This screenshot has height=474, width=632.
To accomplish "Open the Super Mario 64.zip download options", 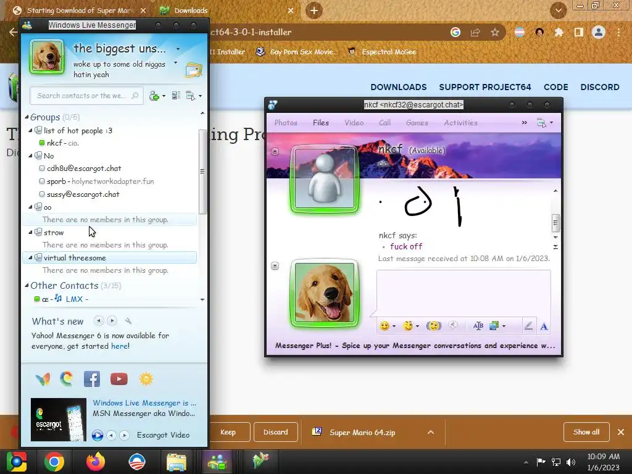I will pos(430,432).
